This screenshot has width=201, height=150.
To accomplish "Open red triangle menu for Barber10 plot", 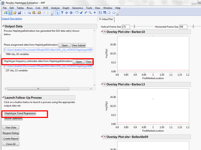I will coord(105,32).
